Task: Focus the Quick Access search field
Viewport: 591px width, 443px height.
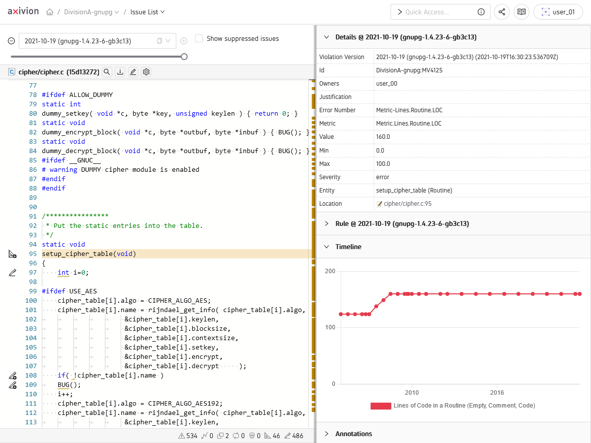Action: pos(441,12)
